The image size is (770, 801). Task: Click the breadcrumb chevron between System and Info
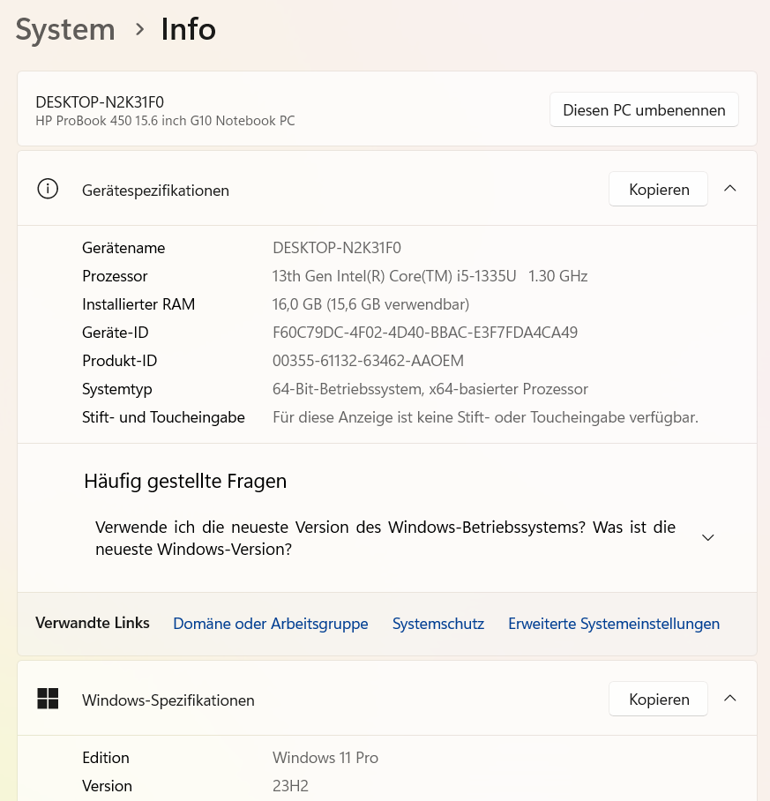139,30
